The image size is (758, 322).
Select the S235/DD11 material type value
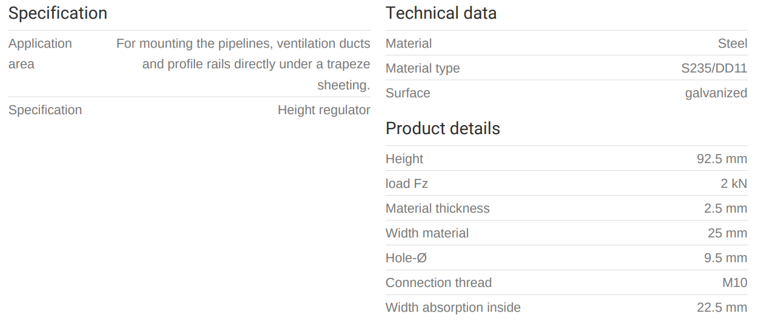coord(714,68)
